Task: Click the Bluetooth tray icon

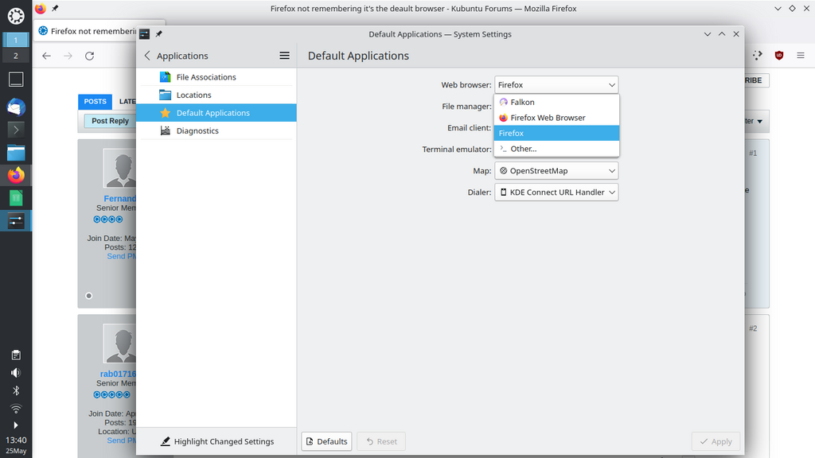Action: 16,390
